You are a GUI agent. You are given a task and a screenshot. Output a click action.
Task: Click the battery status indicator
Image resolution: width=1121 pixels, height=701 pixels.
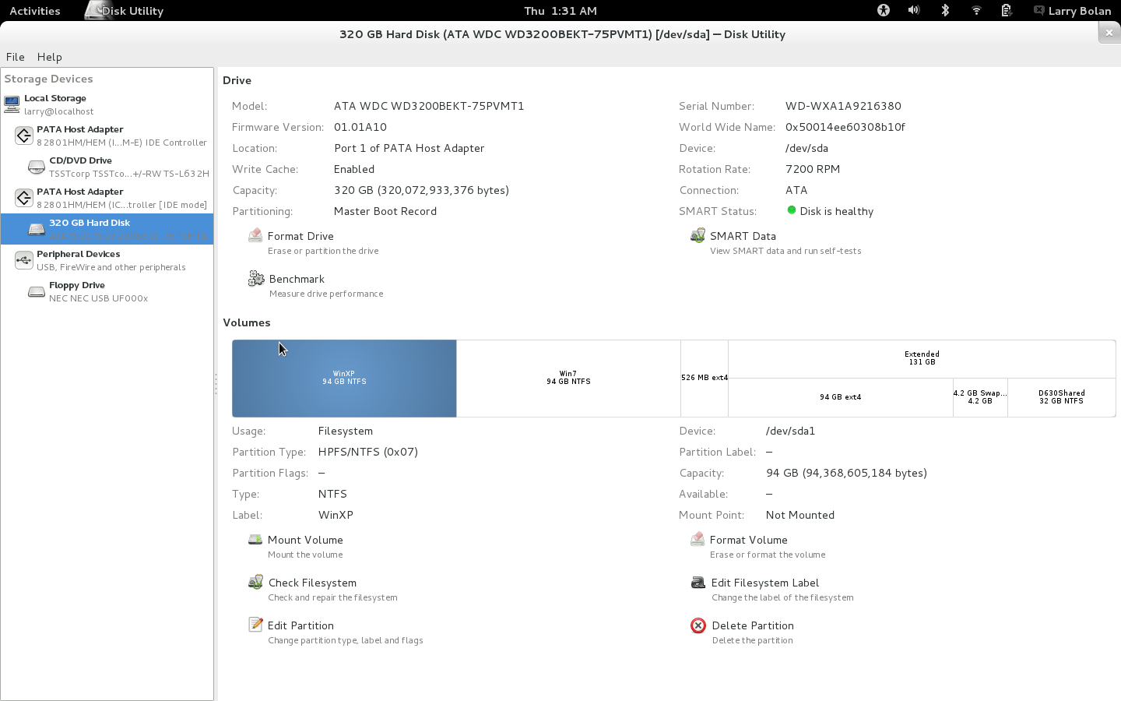(x=1007, y=10)
